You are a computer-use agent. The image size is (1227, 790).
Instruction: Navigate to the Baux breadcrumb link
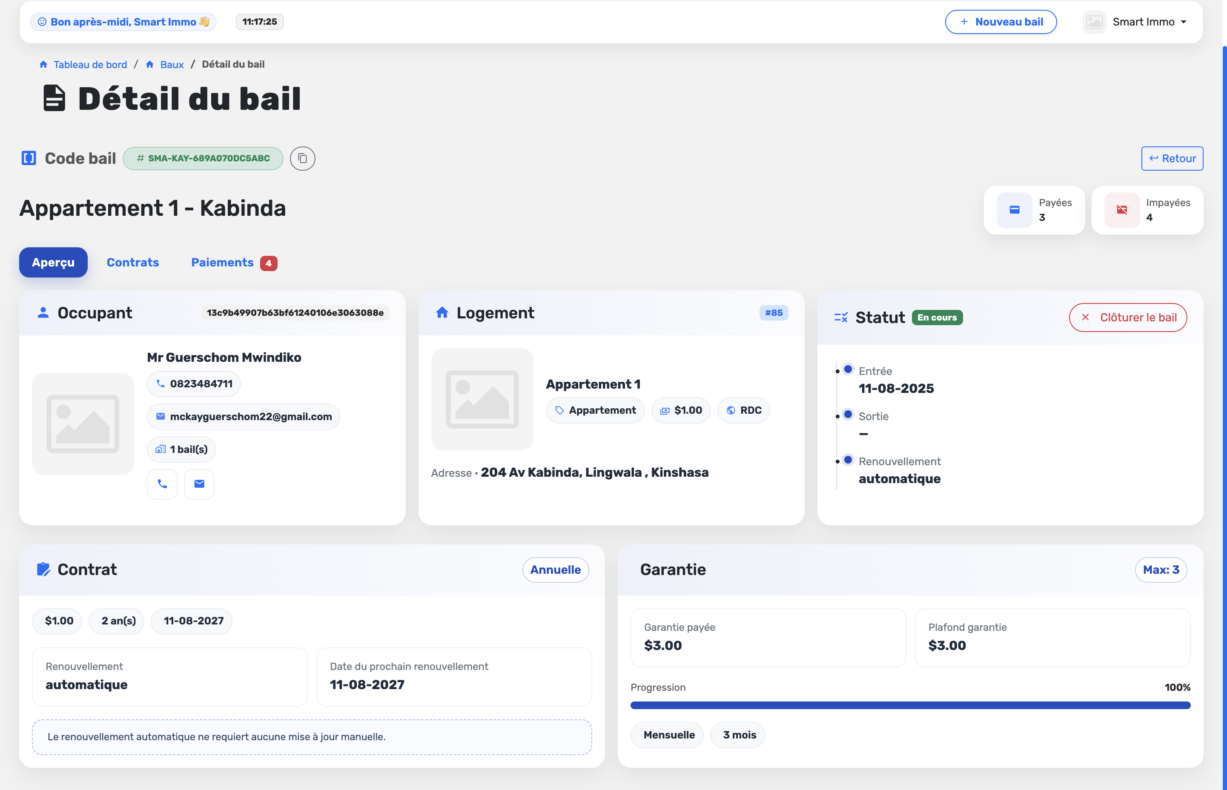point(172,65)
